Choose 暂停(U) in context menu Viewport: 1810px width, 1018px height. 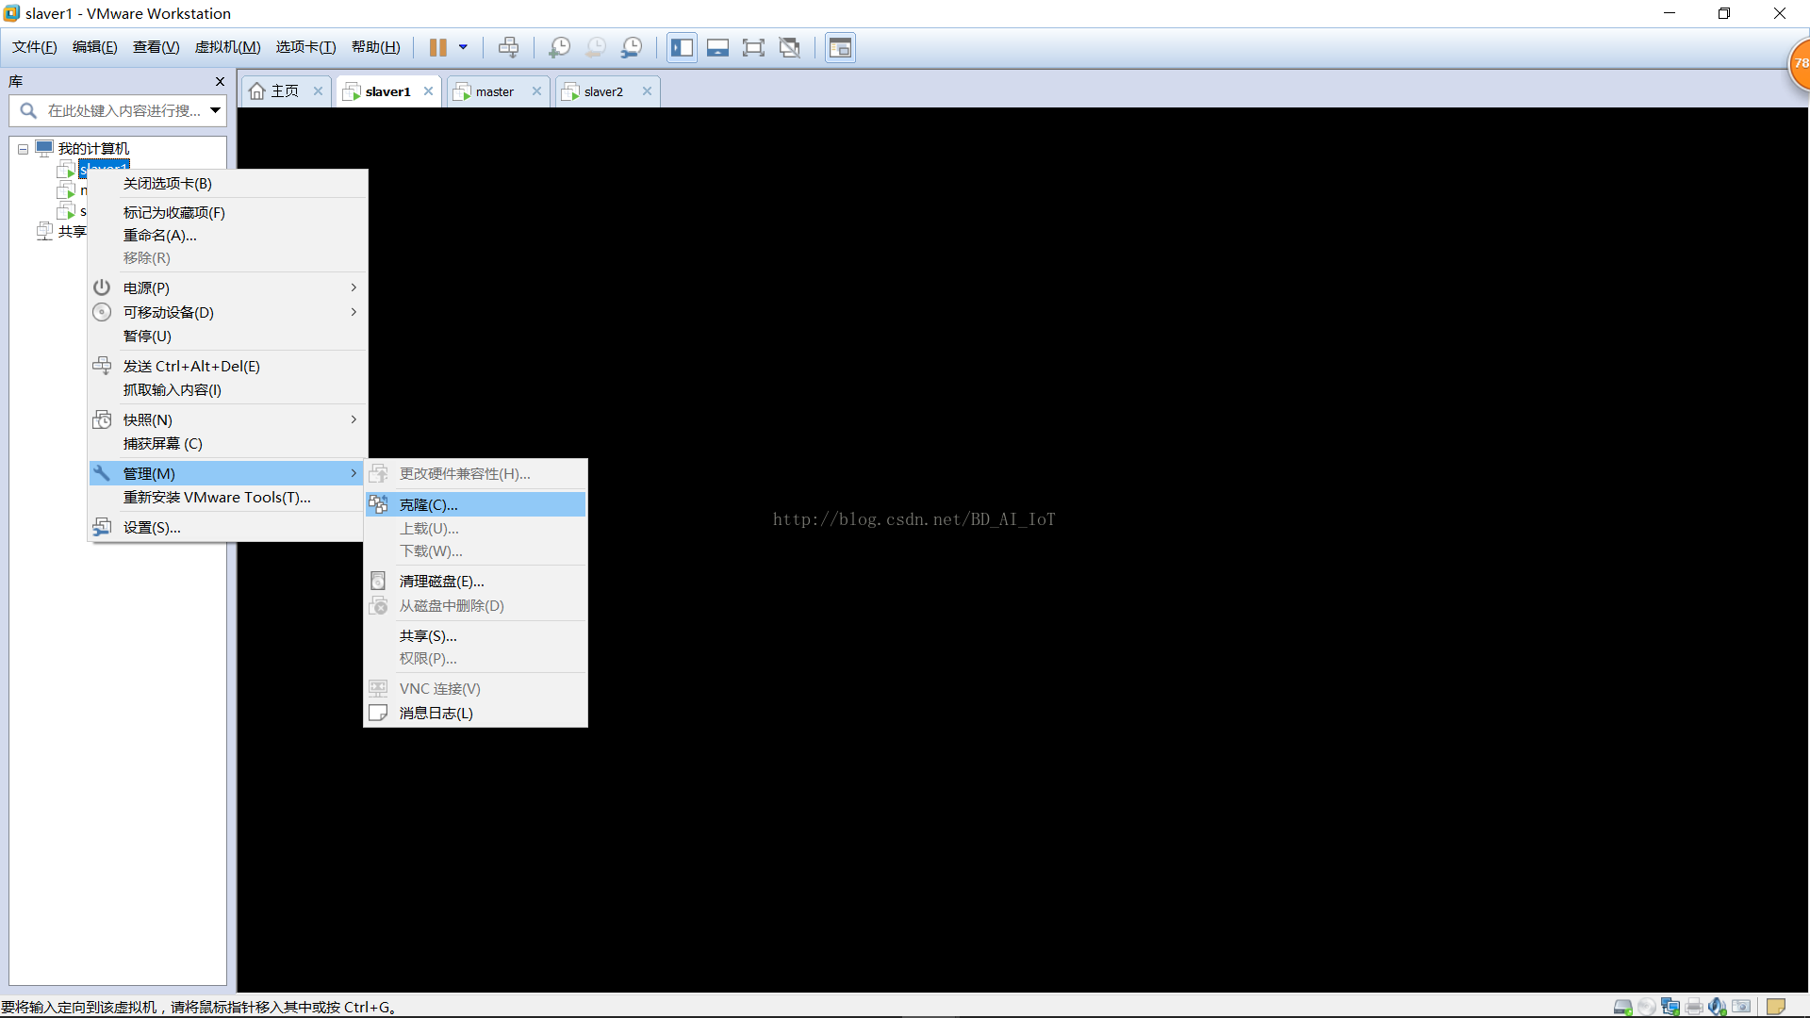coord(227,336)
